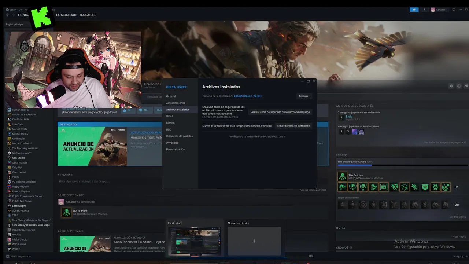The width and height of the screenshot is (469, 264).
Task: Click +2 unlocked achievements counter
Action: tap(456, 187)
